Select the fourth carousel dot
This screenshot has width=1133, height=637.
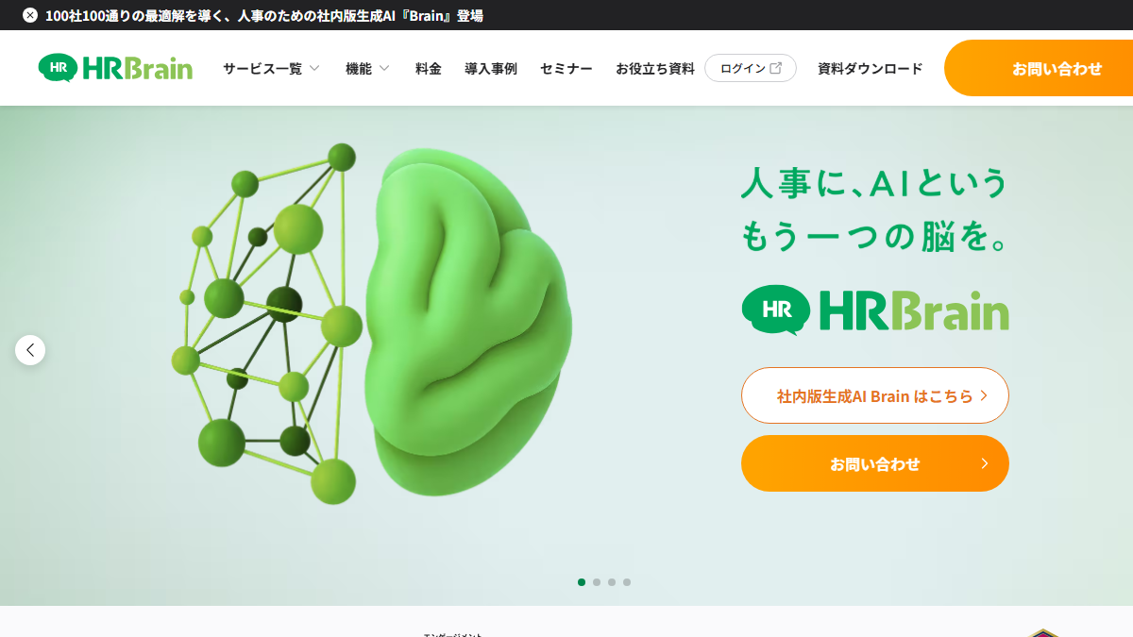(x=627, y=582)
